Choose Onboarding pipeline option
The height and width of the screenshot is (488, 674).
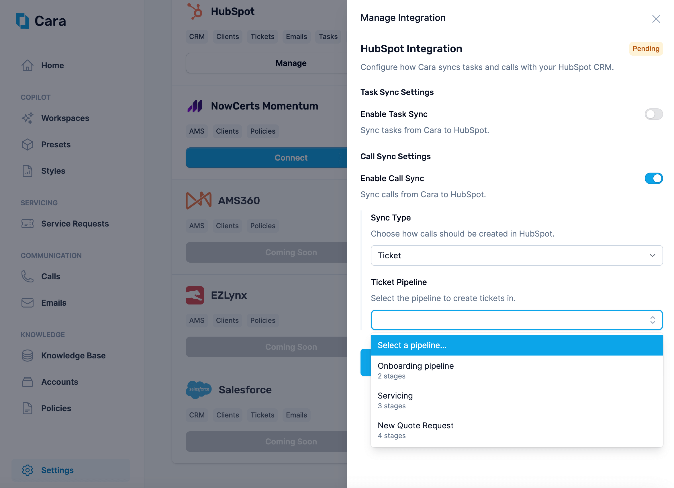pyautogui.click(x=516, y=370)
